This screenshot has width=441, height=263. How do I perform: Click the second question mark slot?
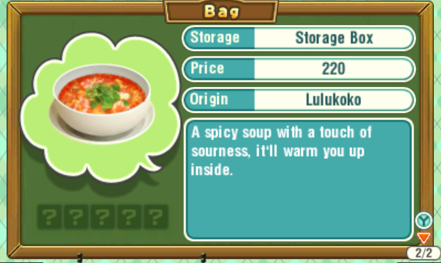pyautogui.click(x=76, y=216)
